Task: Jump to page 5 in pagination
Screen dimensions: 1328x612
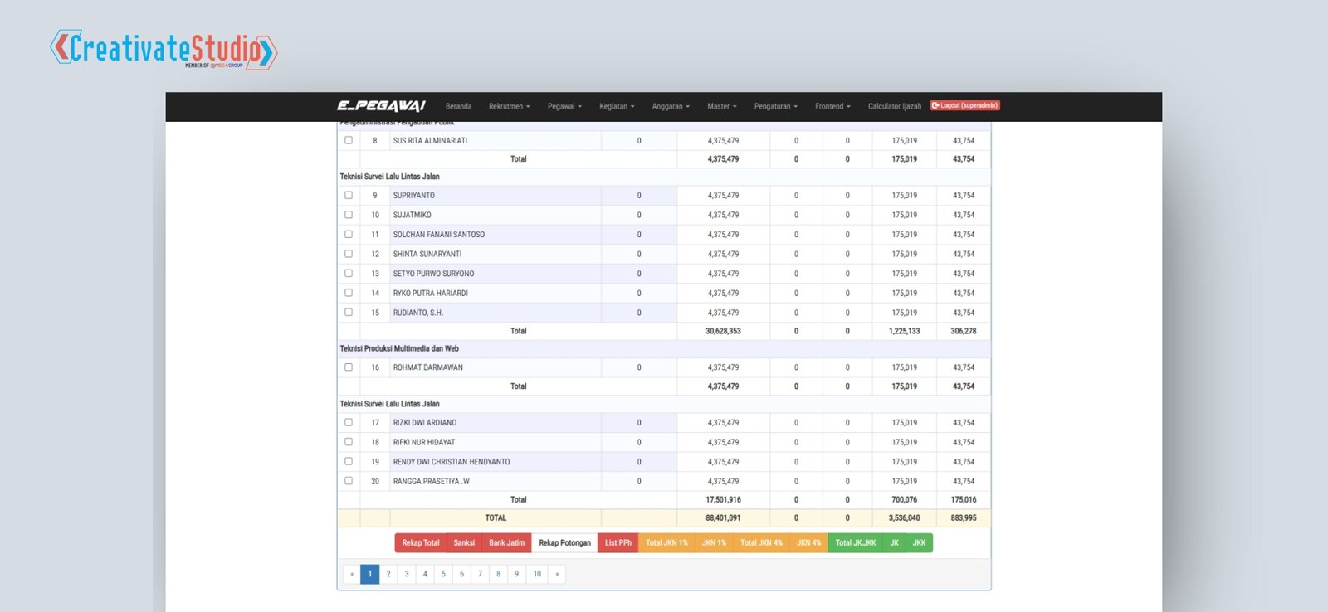Action: pos(443,574)
